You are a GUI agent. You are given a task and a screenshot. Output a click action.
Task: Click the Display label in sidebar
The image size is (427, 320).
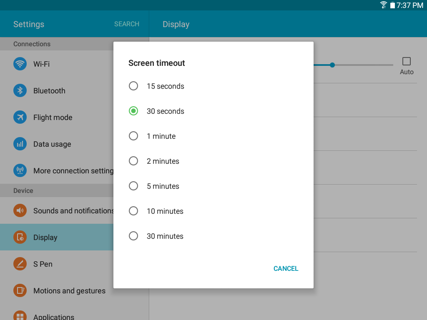(45, 237)
